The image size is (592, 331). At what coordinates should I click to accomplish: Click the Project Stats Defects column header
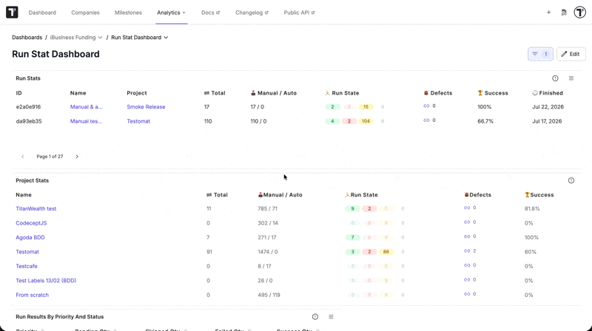477,195
